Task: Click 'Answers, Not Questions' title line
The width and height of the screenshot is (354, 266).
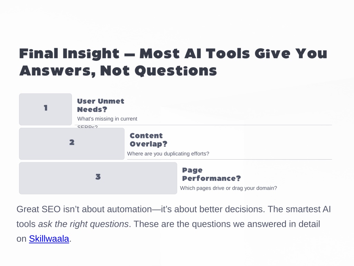Action: pos(118,71)
